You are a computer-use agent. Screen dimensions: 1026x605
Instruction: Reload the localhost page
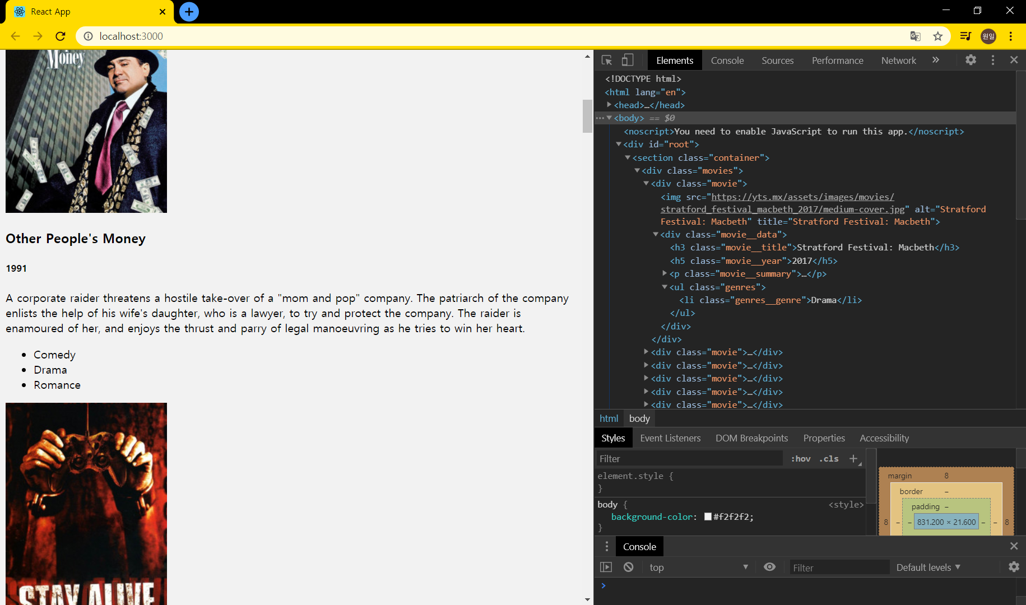click(x=61, y=36)
